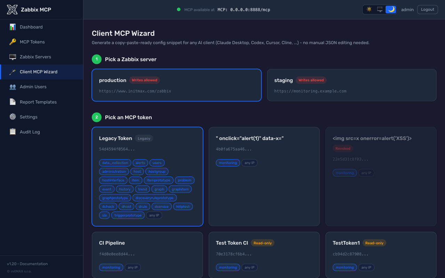Click production Writes allowed badge
445x278 pixels.
[x=144, y=80]
